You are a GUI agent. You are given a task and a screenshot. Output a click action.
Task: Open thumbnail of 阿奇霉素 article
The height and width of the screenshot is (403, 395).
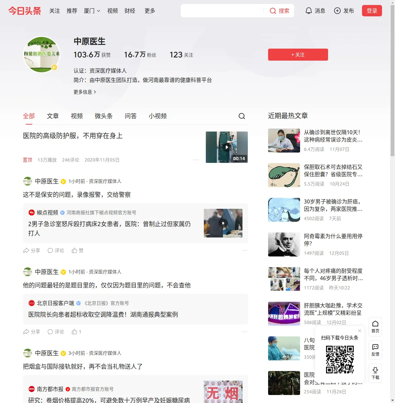pos(284,244)
